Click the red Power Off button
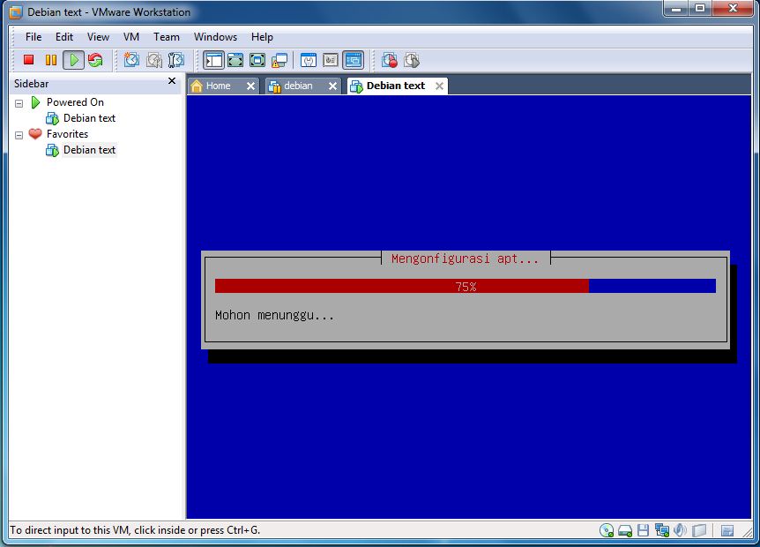 click(x=28, y=60)
